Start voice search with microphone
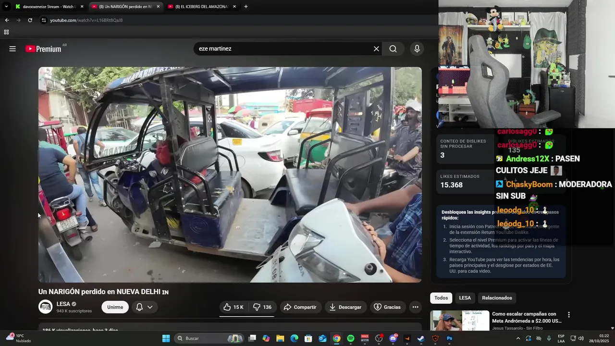Viewport: 615px width, 346px height. (417, 49)
